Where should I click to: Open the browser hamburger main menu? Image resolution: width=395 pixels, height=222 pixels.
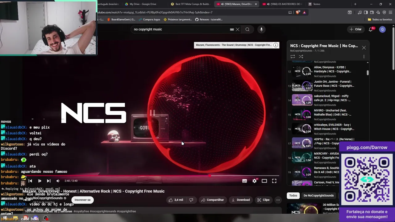click(390, 12)
